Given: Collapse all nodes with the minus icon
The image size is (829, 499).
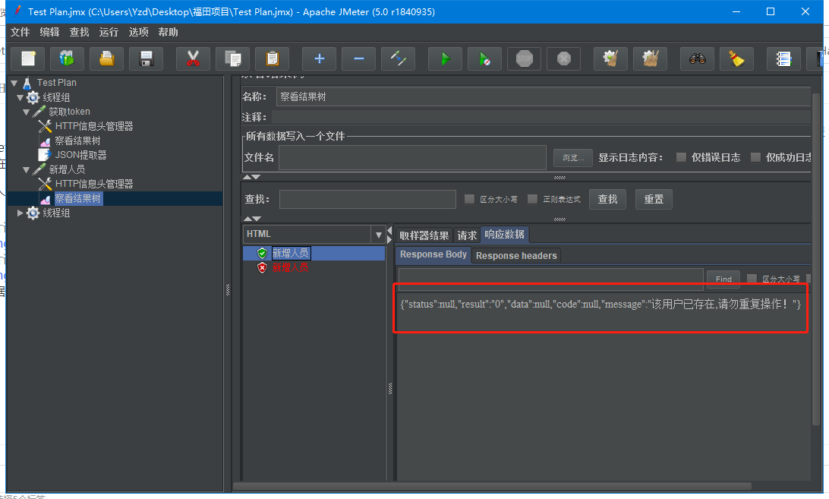Looking at the screenshot, I should pos(358,58).
